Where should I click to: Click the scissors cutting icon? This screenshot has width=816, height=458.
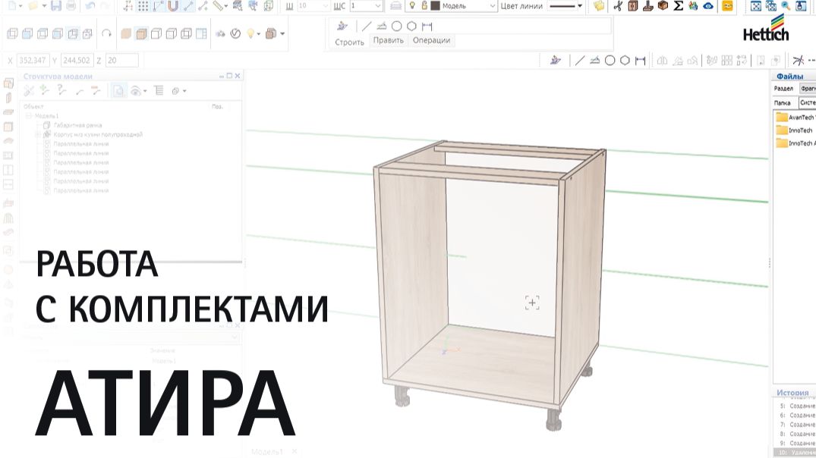[x=618, y=6]
